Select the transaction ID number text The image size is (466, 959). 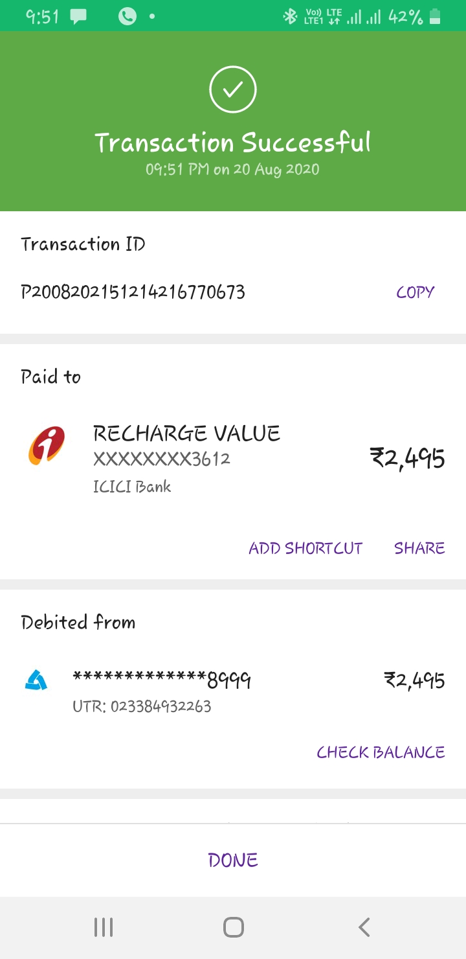[133, 292]
